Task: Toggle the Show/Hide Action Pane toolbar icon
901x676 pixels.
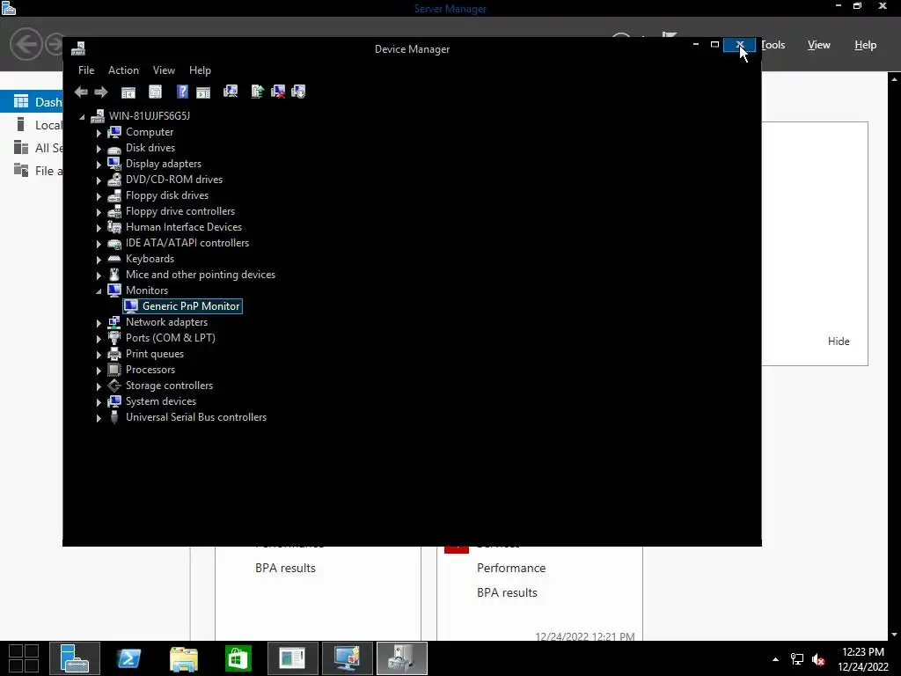Action: [203, 92]
